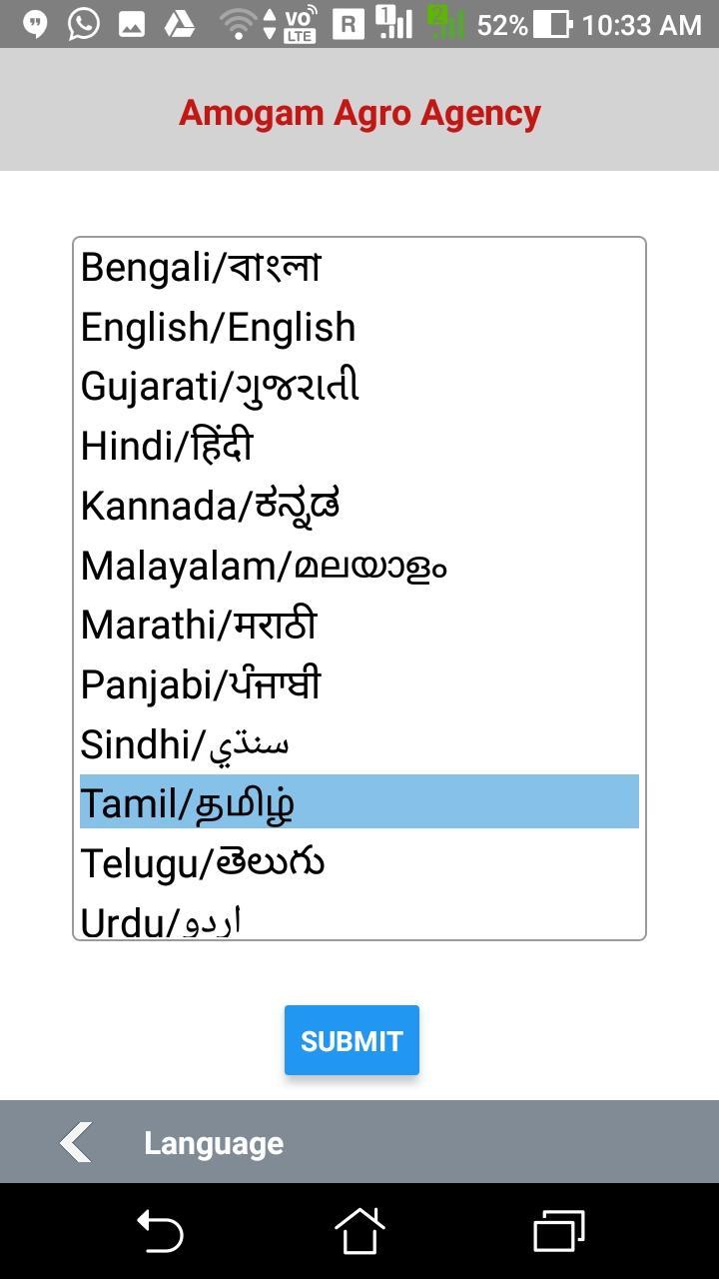This screenshot has height=1279, width=719.
Task: Pick Telugu from the list
Action: tap(359, 863)
